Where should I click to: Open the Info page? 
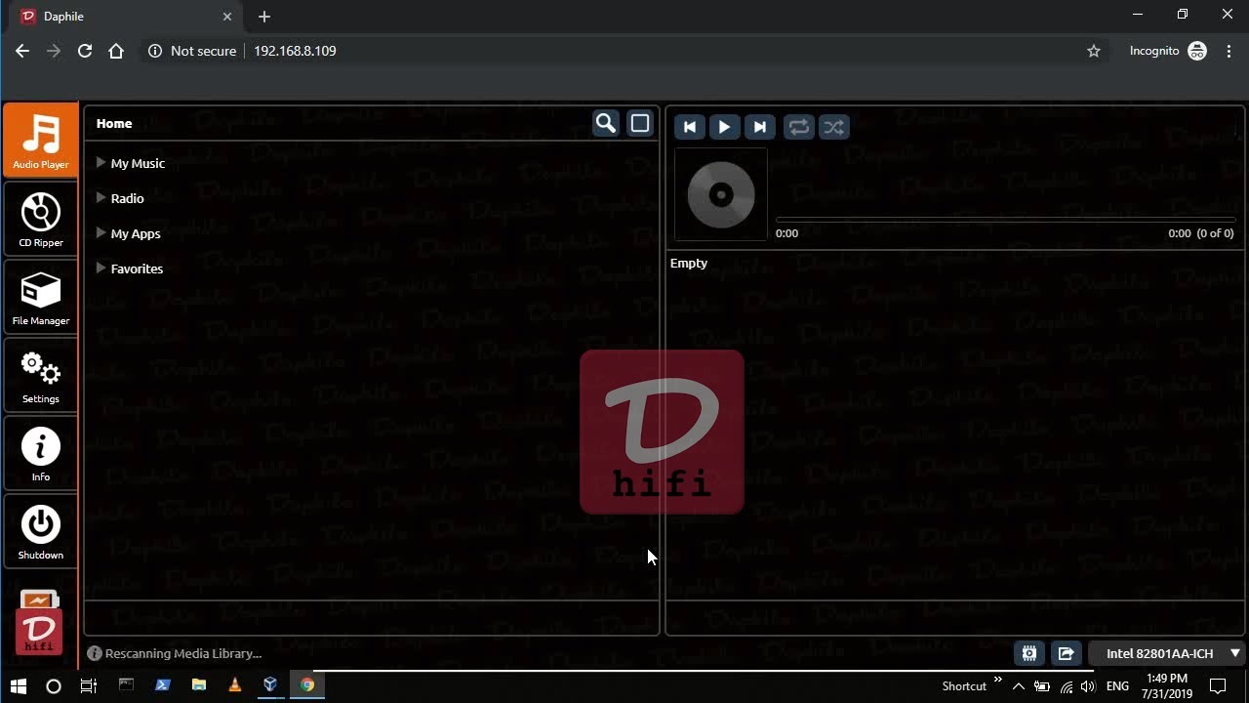click(x=40, y=453)
